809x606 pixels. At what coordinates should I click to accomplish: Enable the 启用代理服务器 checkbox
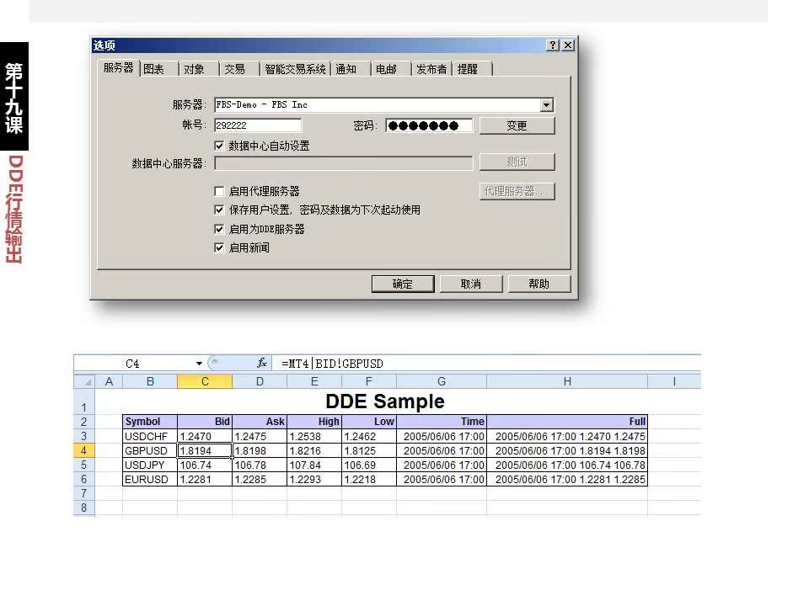(220, 191)
